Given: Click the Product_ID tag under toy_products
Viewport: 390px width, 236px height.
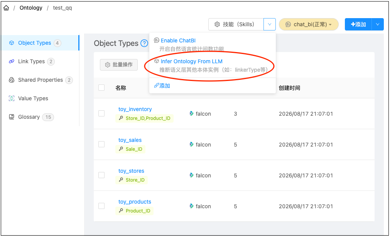Looking at the screenshot, I should coord(134,211).
